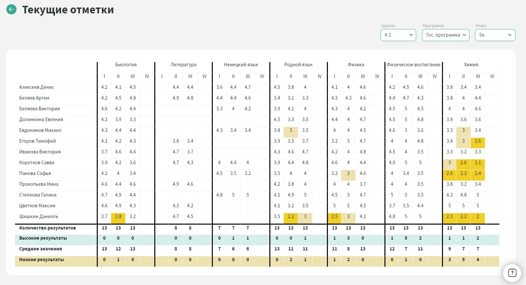This screenshot has width=526, height=285.
Task: Click student name Шишкин Даниэль
Action: (39, 216)
